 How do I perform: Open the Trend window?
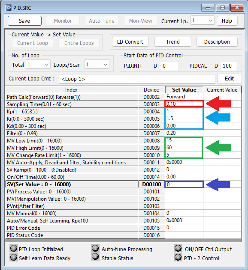coord(173,42)
